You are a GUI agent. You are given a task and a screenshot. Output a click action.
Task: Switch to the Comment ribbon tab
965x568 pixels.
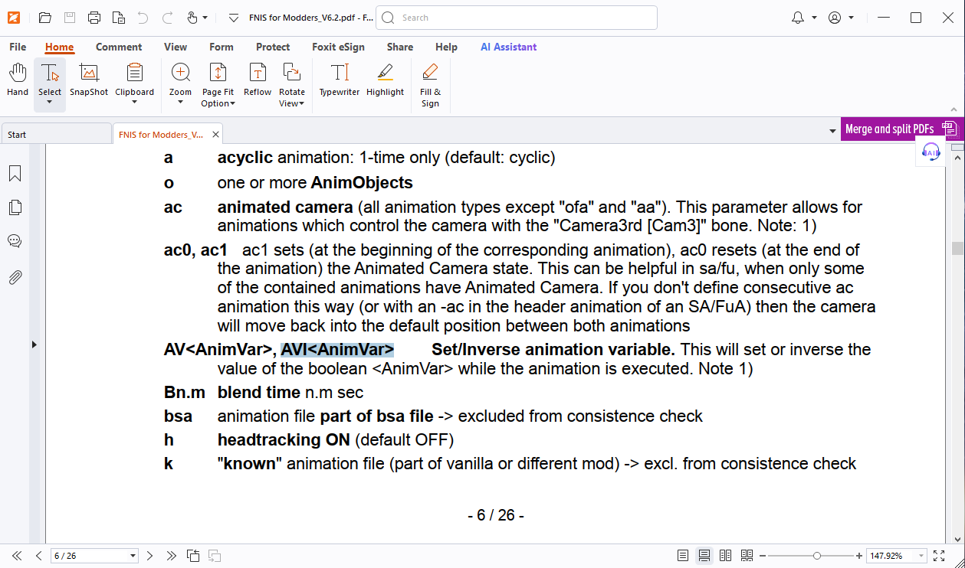119,47
